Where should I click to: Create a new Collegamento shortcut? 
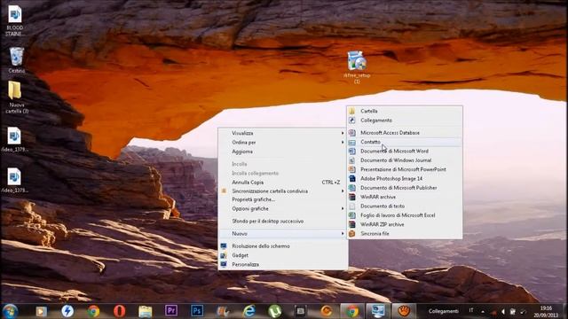point(405,121)
